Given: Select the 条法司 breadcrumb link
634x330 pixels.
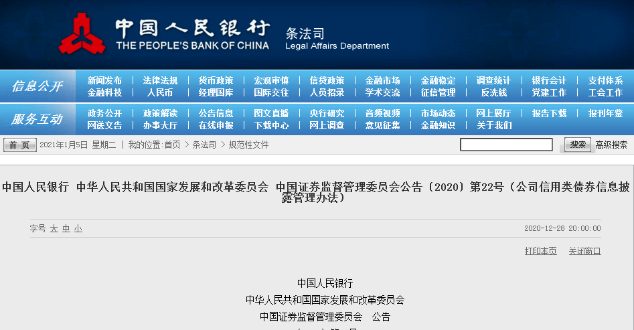Looking at the screenshot, I should tap(204, 145).
